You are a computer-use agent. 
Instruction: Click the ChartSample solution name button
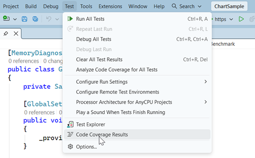point(229,6)
